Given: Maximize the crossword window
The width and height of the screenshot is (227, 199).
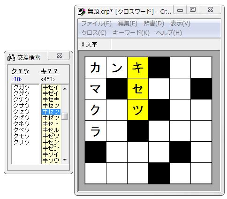Looking at the screenshot, I should click(193, 10).
